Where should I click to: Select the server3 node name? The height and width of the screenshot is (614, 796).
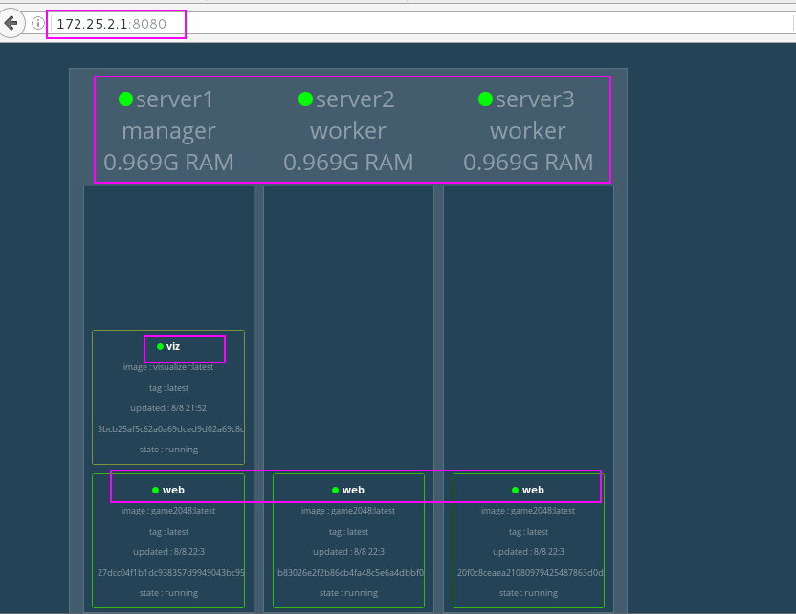pyautogui.click(x=535, y=99)
